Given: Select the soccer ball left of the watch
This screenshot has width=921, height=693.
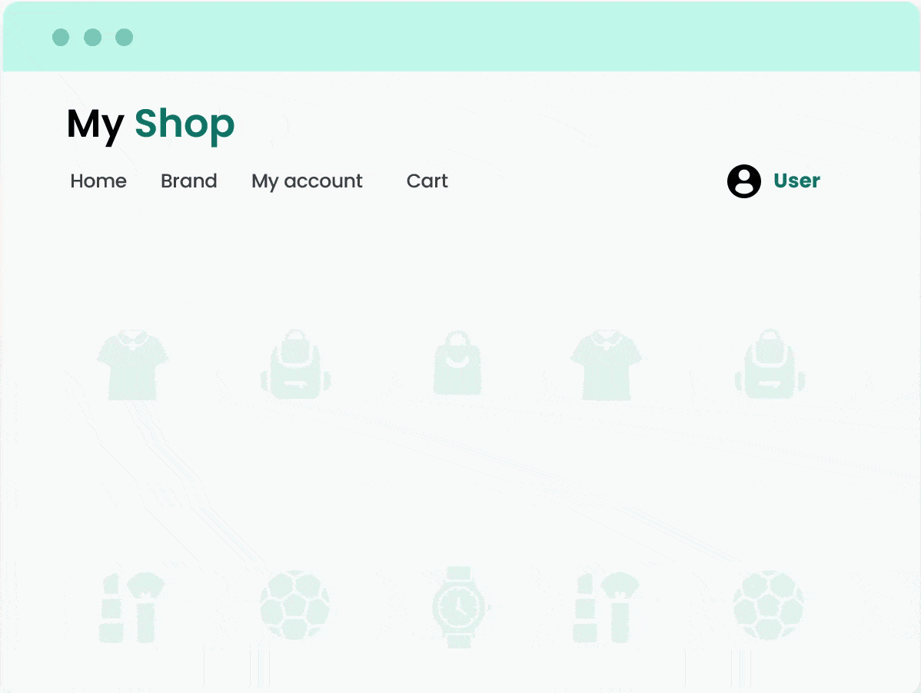Looking at the screenshot, I should tap(295, 606).
